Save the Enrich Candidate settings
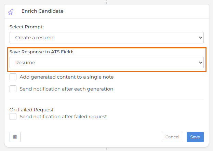 pos(195,137)
